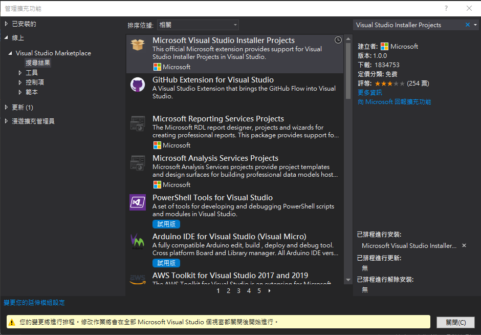
Task: Go to results page 4
Action: [249, 290]
